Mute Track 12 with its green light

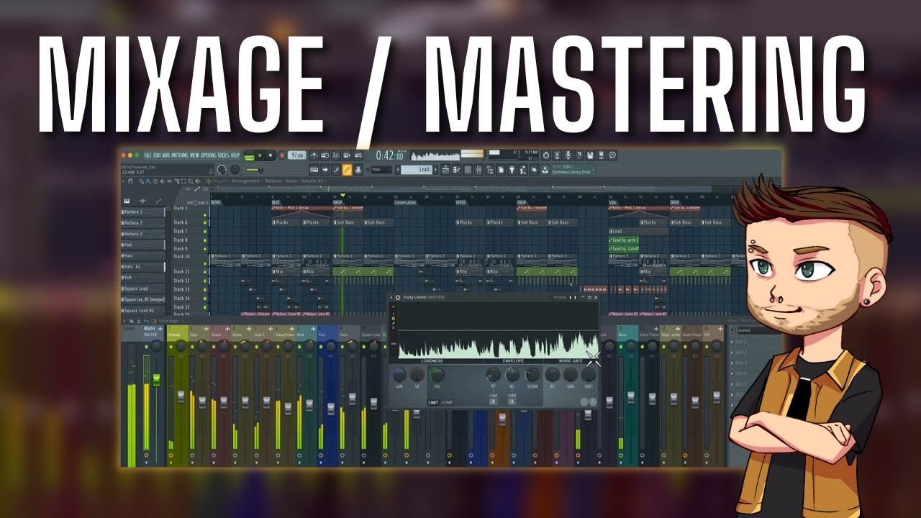[205, 281]
